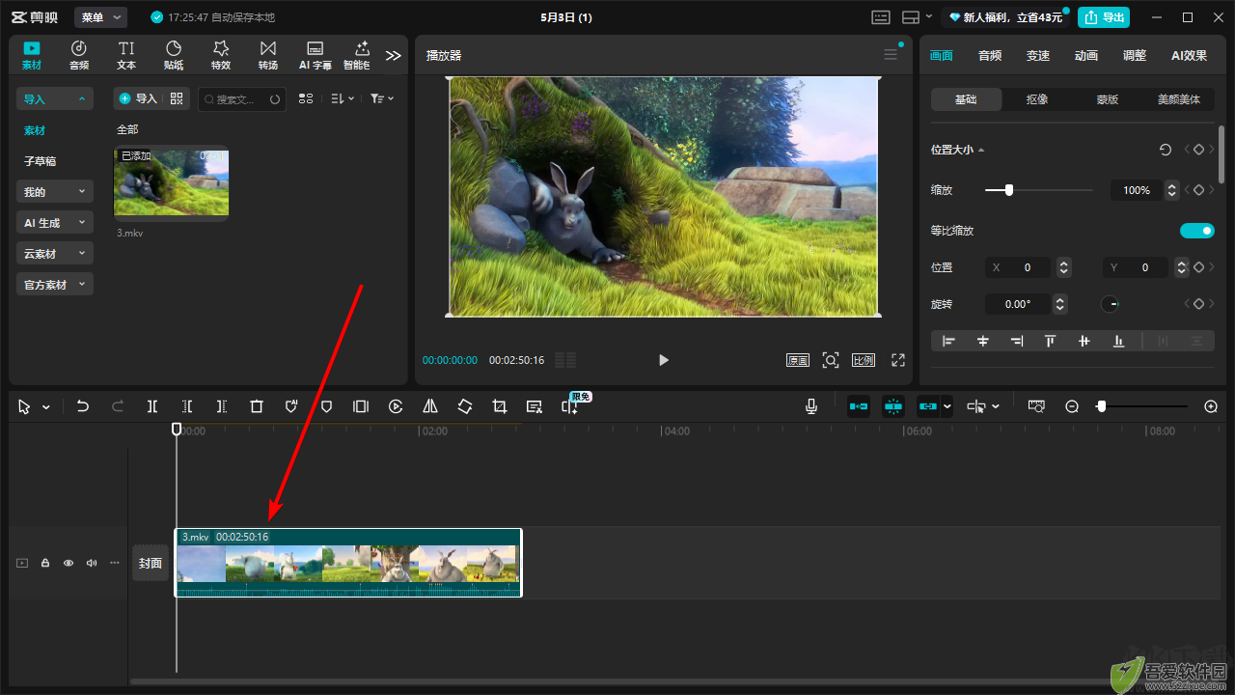Image resolution: width=1235 pixels, height=695 pixels.
Task: Open the 音频 (audio) panel
Action: click(79, 55)
